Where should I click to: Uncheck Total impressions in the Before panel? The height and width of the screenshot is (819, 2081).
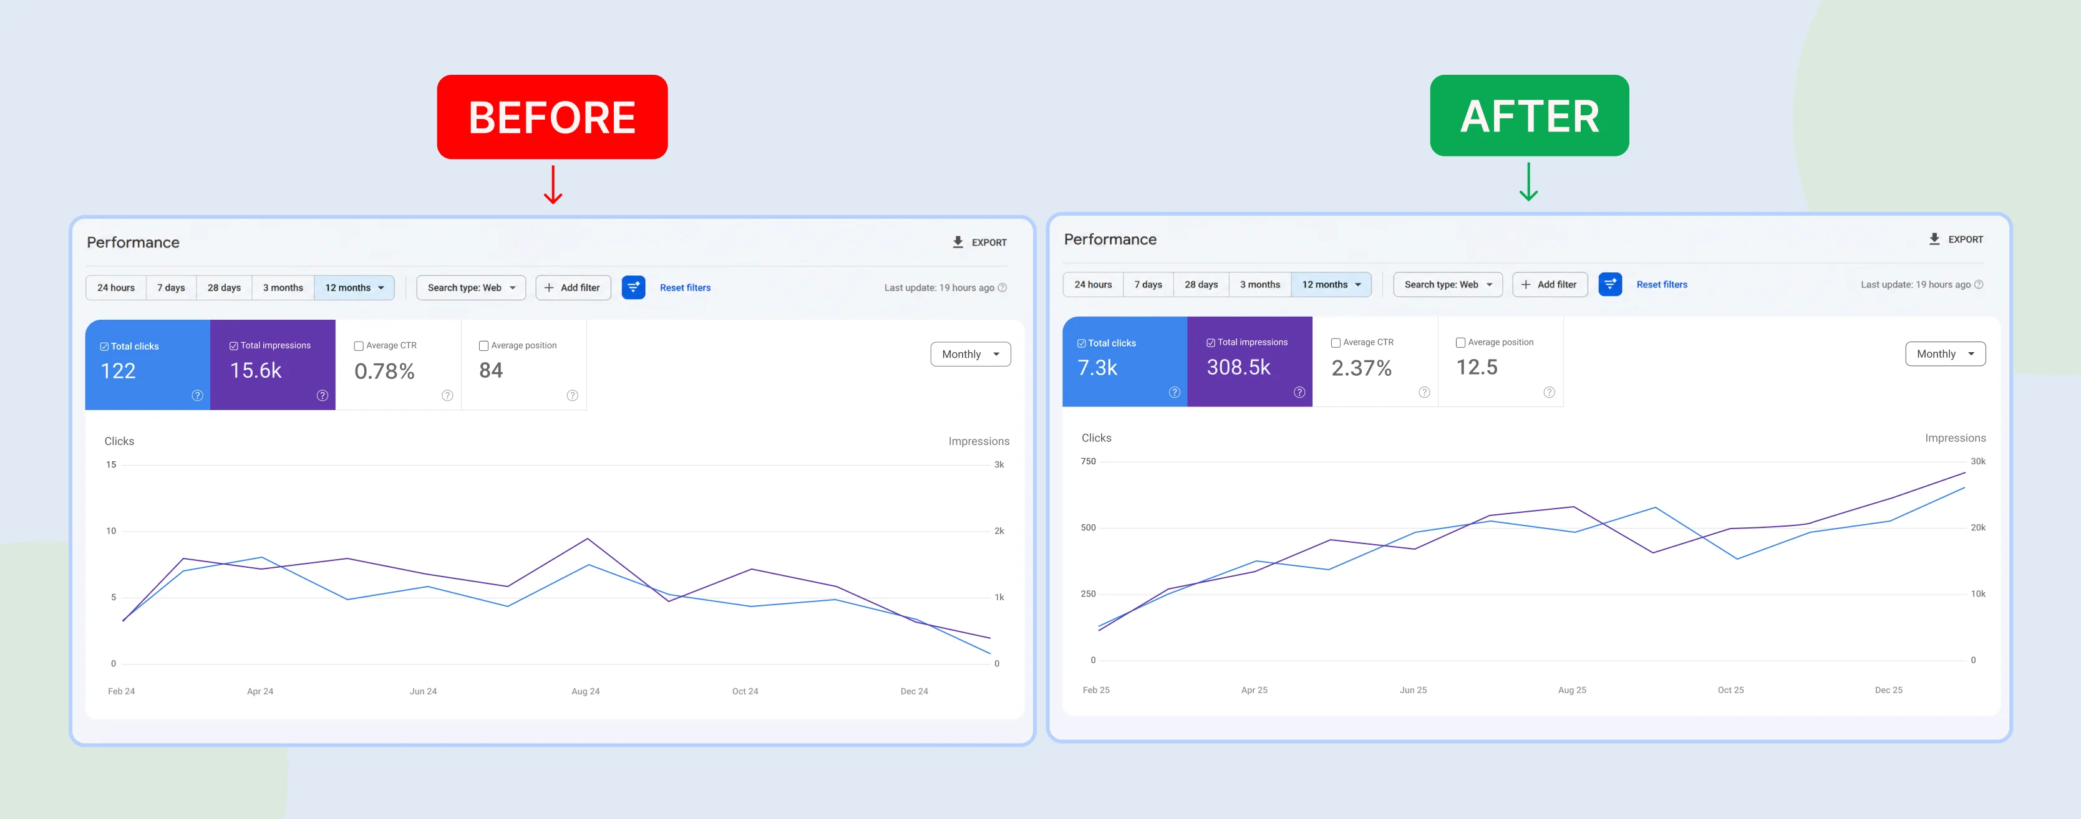click(233, 345)
